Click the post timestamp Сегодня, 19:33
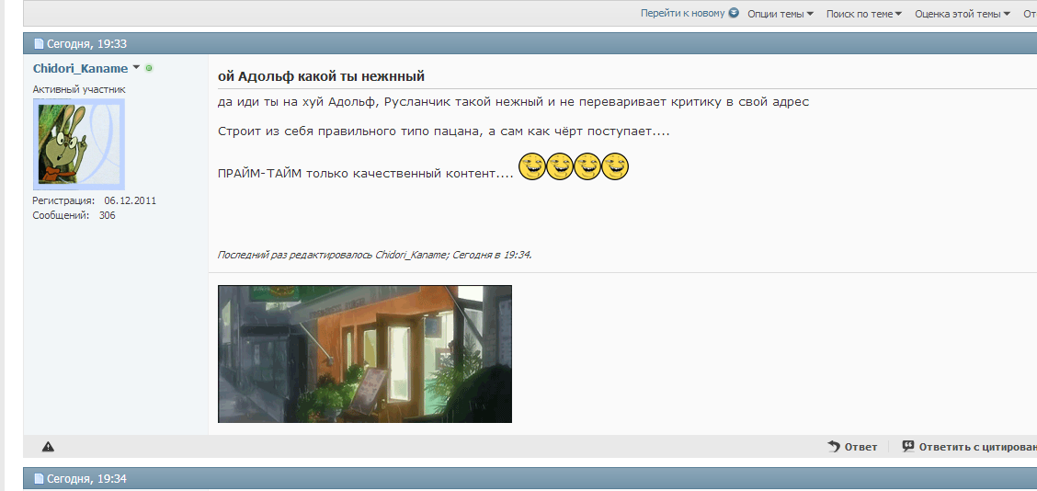Viewport: 1037px width, 491px height. (86, 44)
